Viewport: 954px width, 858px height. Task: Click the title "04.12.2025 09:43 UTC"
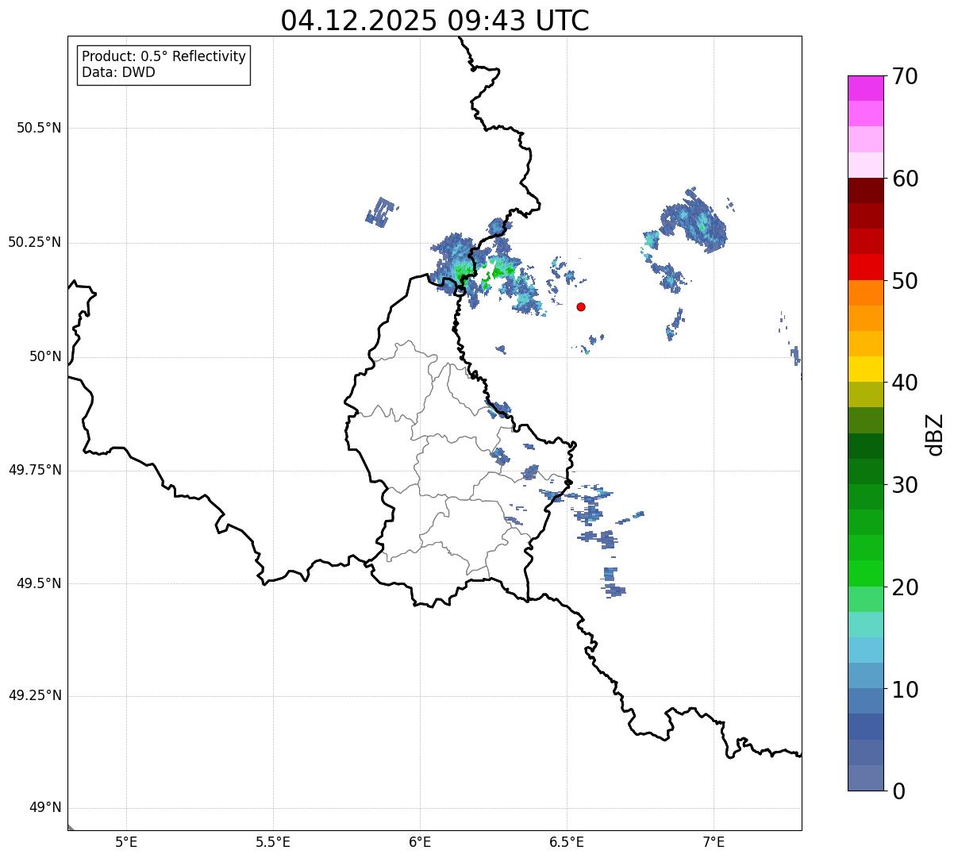tap(435, 20)
